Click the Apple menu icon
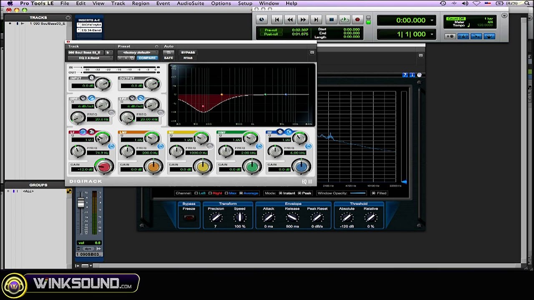This screenshot has height=300, width=534. [10, 3]
